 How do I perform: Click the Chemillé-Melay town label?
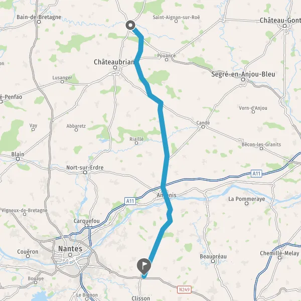(x=279, y=253)
